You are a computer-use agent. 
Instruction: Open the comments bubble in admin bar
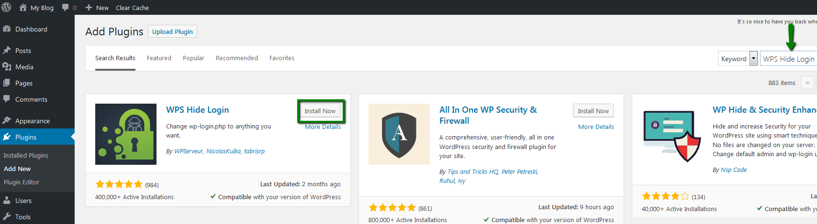66,7
